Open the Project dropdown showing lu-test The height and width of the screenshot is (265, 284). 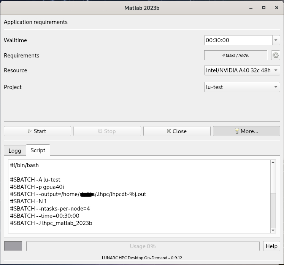[x=242, y=87]
